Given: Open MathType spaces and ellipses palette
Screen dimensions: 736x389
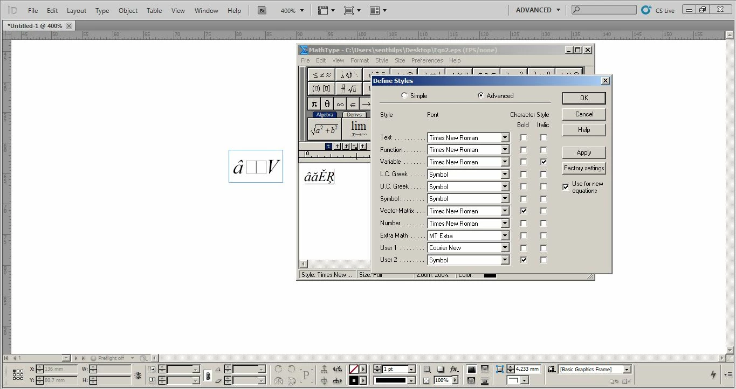Looking at the screenshot, I should pos(349,75).
